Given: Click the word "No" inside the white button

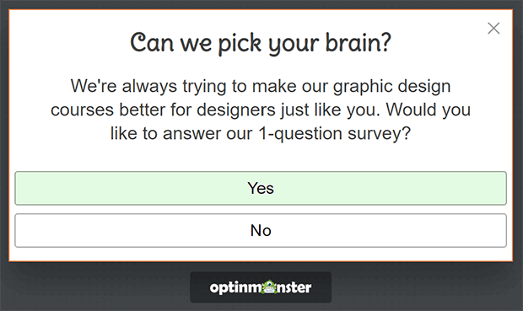Looking at the screenshot, I should coord(261,231).
